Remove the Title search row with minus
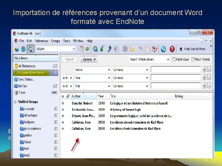This screenshot has width=222, height=166. pos(209,86)
